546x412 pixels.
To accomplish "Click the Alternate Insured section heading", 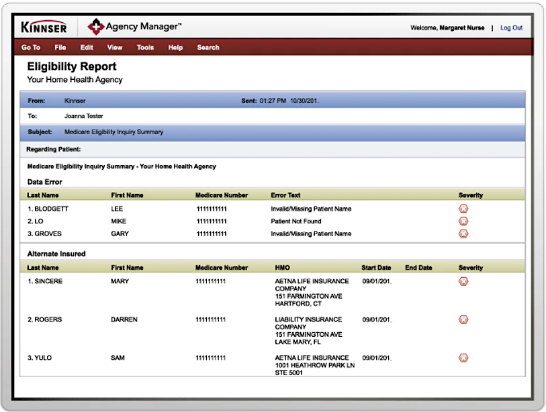I will tap(56, 254).
